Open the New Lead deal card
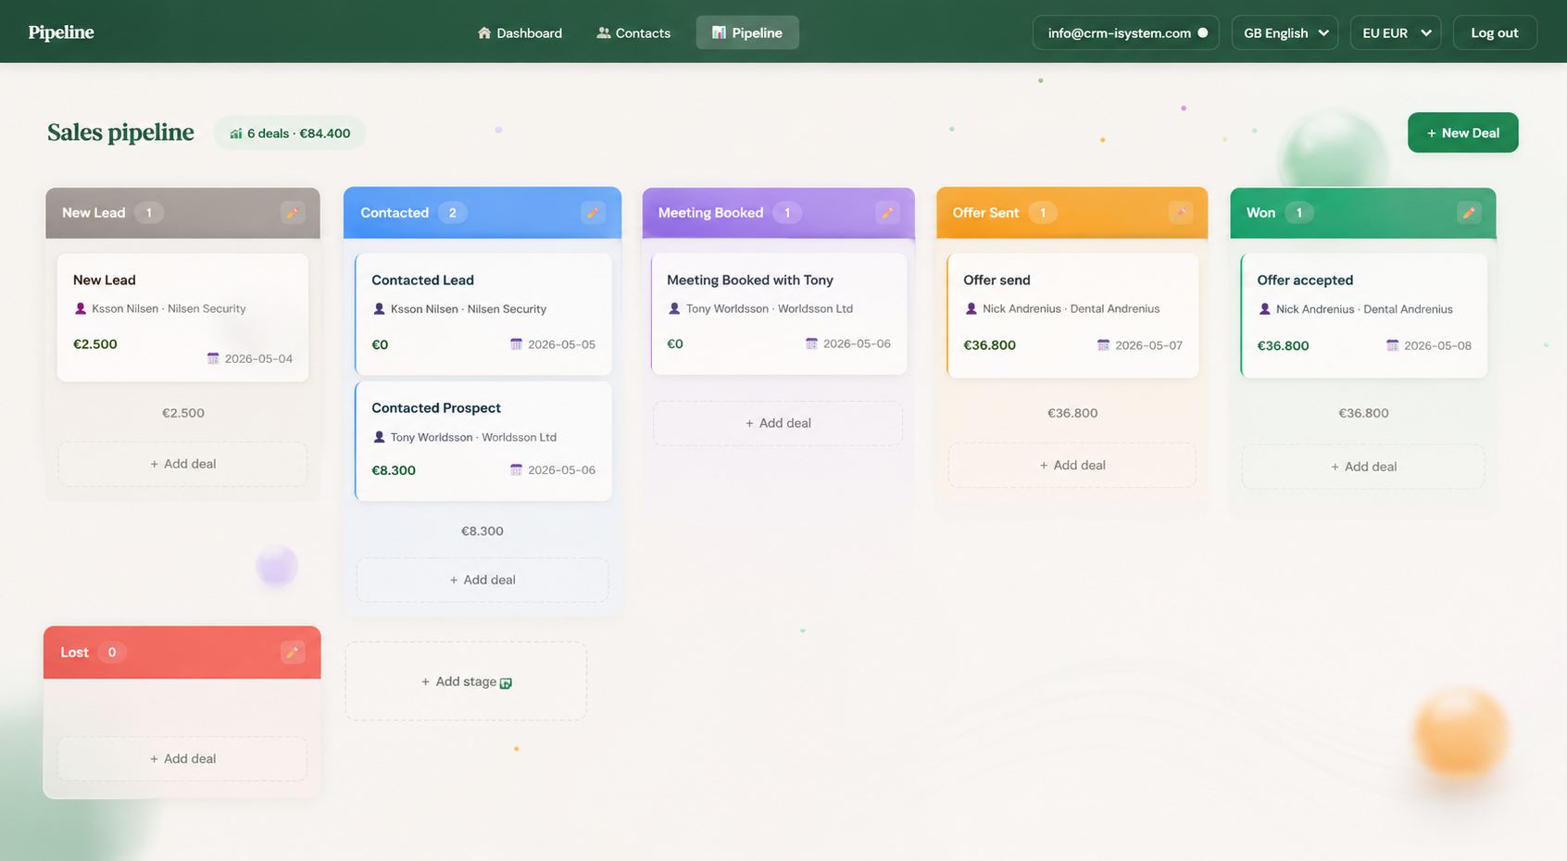 coord(182,318)
